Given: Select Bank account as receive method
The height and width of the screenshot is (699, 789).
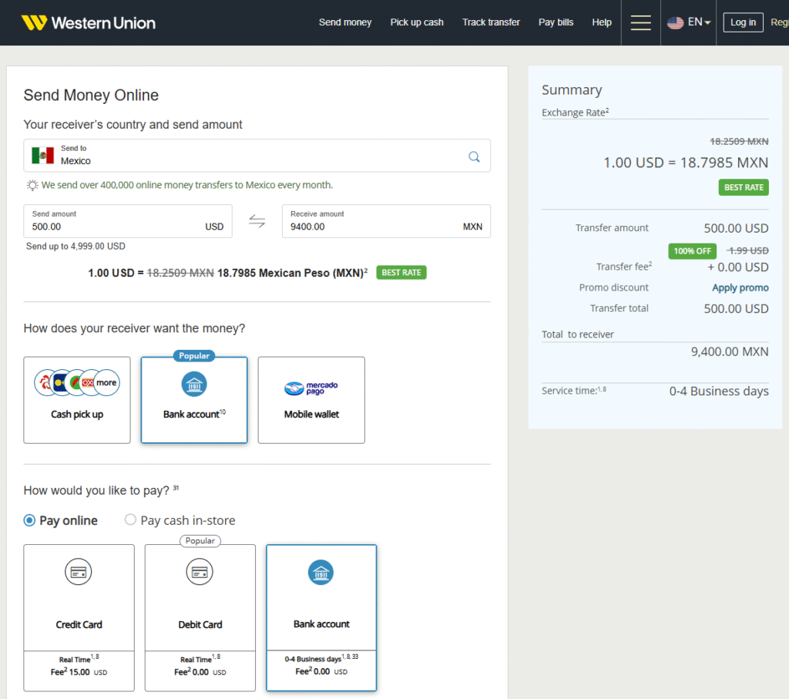Looking at the screenshot, I should 194,400.
